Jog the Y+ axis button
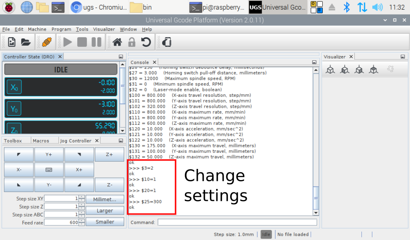 click(49, 154)
